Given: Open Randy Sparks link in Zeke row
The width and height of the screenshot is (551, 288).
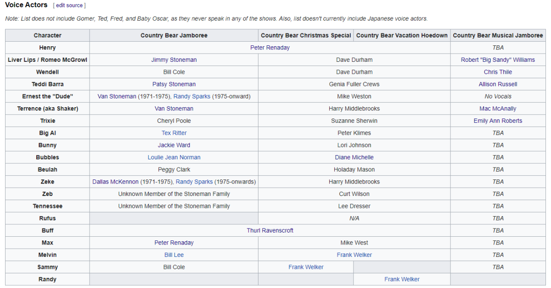Looking at the screenshot, I should pos(194,182).
